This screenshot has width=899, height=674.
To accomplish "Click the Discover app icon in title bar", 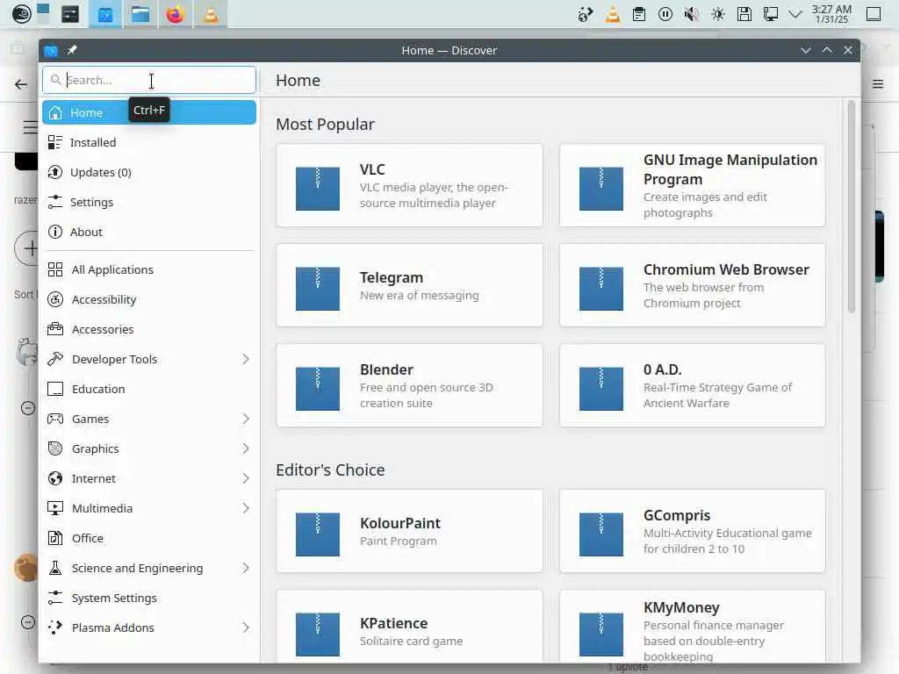I will (50, 50).
